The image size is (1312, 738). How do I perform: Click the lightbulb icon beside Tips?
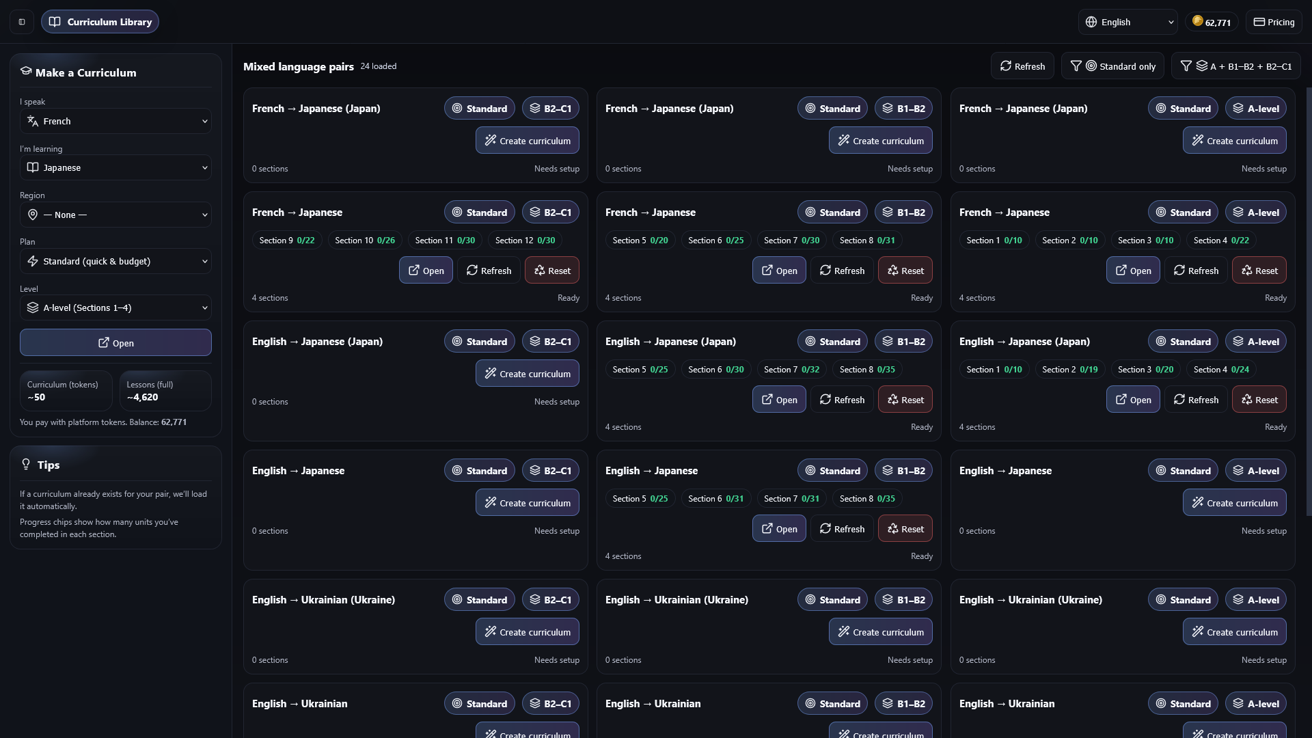(x=26, y=465)
